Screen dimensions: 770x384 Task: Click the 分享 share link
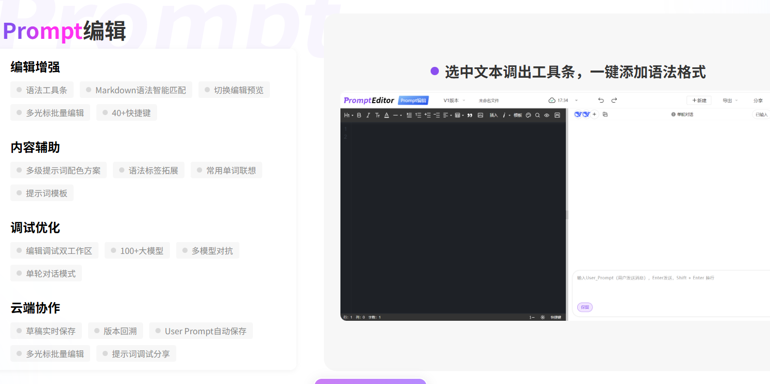point(758,101)
